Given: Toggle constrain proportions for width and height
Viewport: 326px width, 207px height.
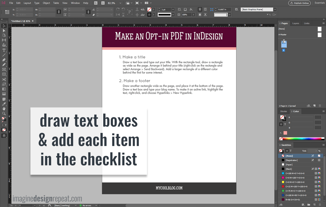Looking at the screenshot, I should [x=59, y=12].
